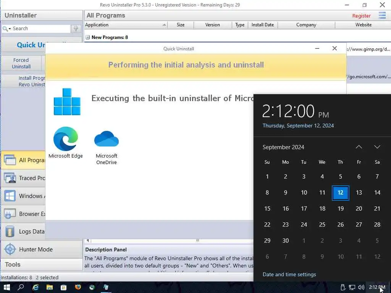Open the Traced Programs sidebar module
Screen dimensions: 391x293
[23, 178]
